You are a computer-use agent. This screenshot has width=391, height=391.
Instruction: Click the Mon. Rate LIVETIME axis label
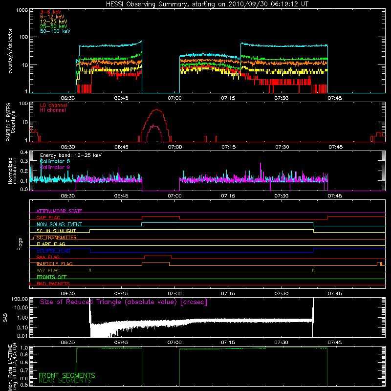tap(12, 367)
